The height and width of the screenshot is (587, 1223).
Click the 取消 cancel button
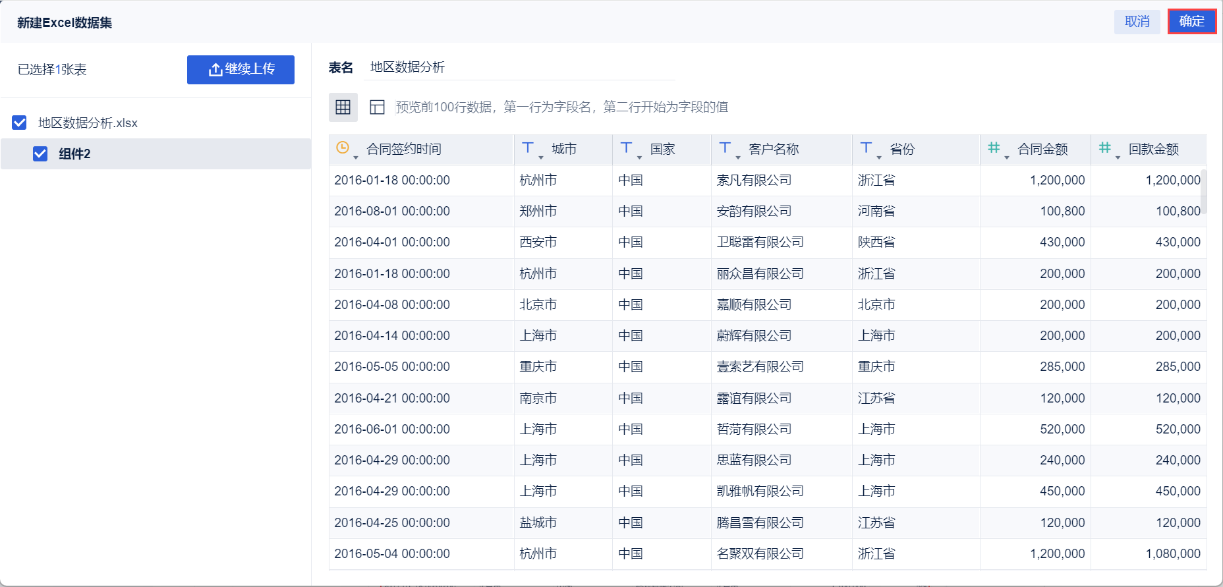click(x=1137, y=22)
